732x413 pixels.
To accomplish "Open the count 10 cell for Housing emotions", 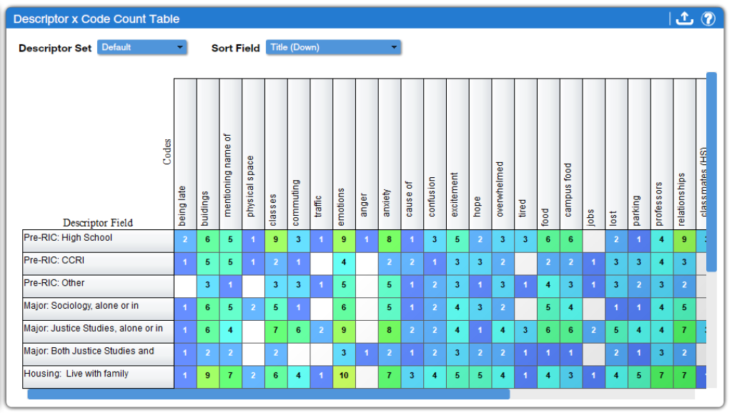I will point(344,377).
